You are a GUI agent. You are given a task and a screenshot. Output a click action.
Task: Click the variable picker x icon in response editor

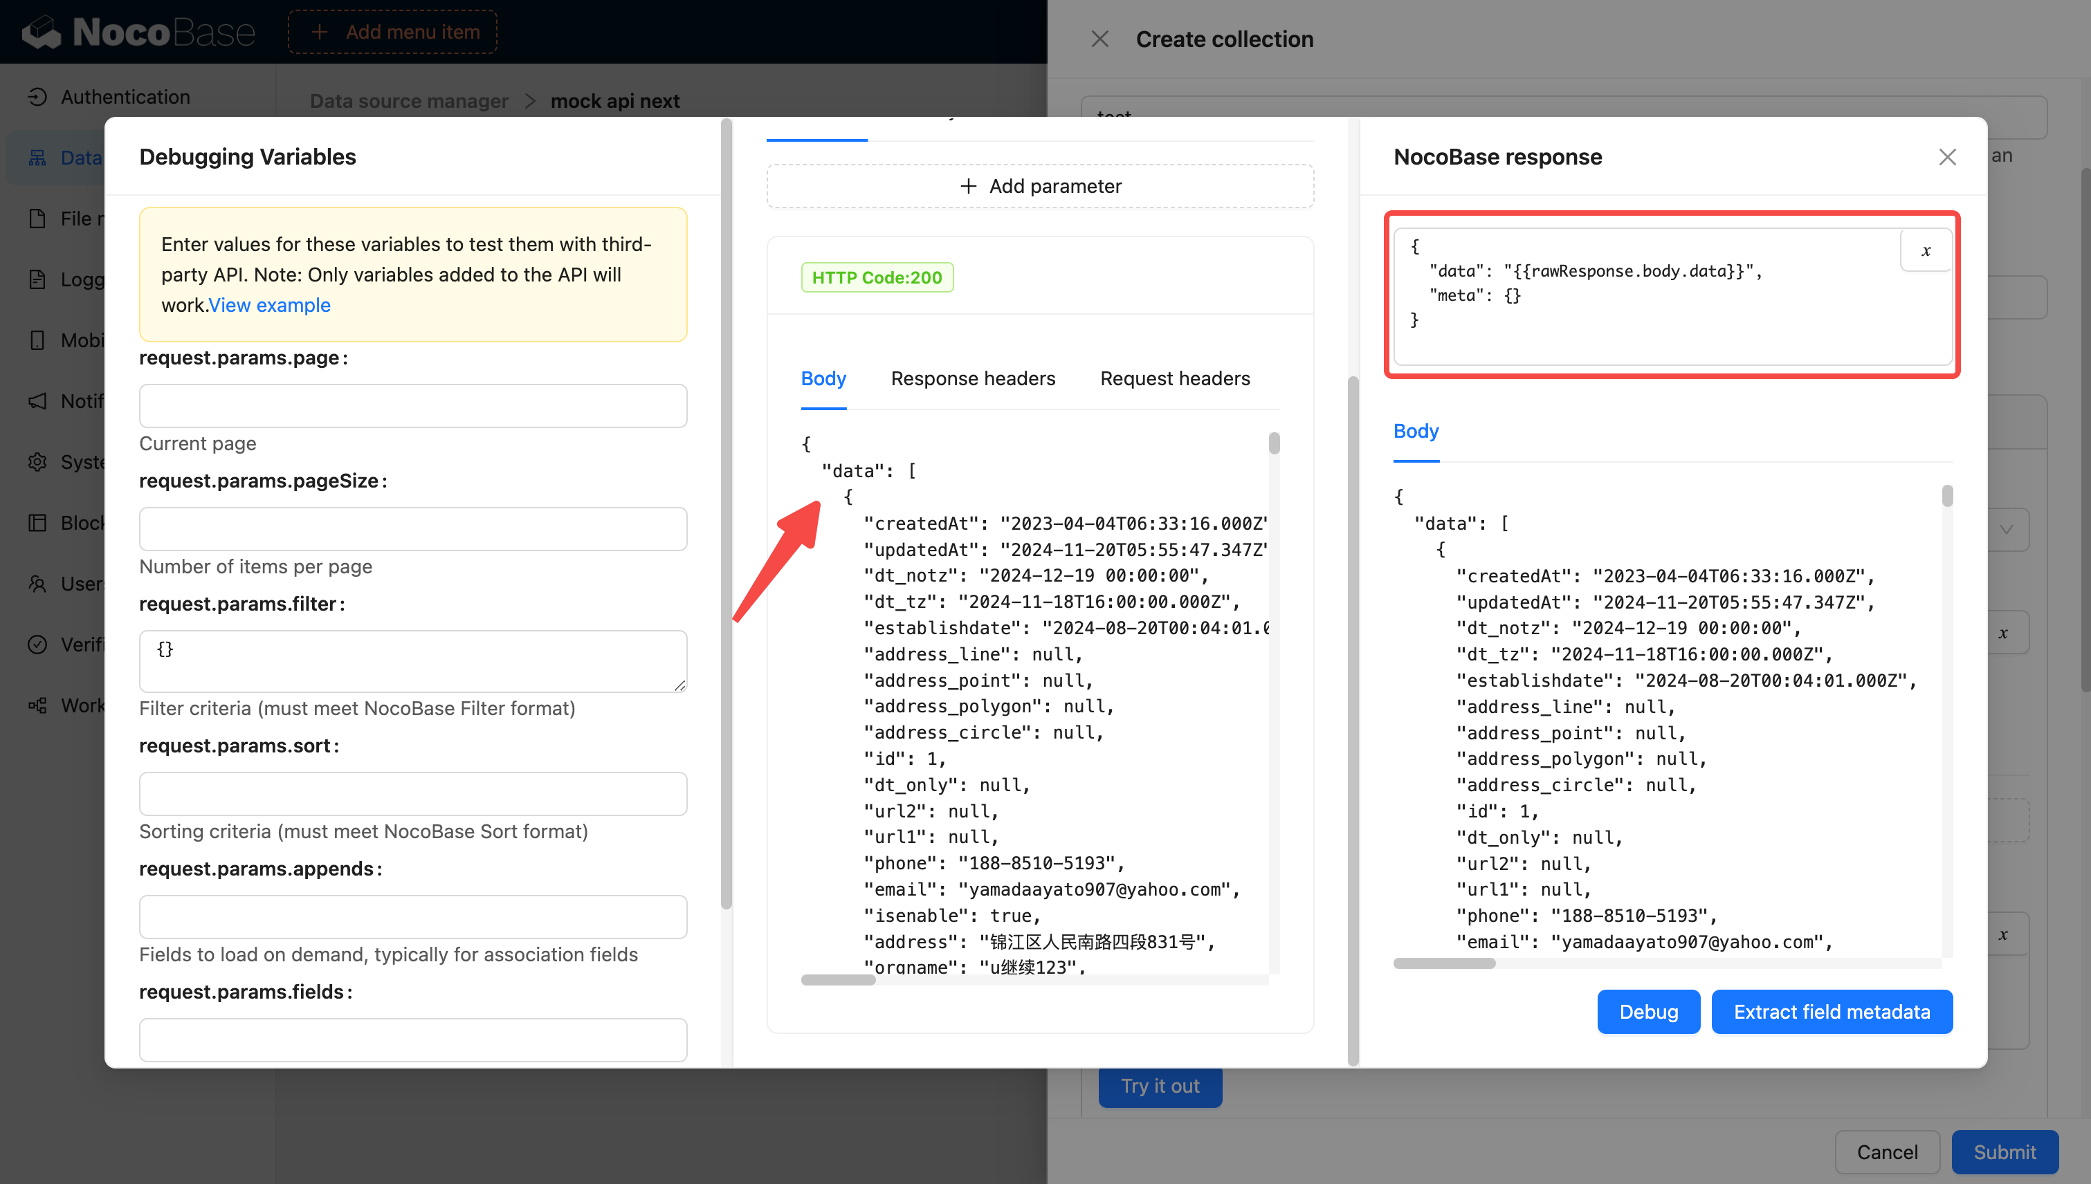tap(1925, 250)
